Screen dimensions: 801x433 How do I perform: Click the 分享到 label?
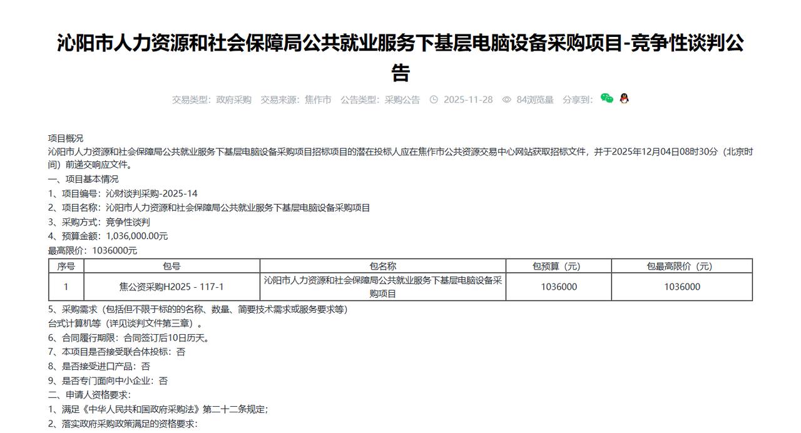coord(578,99)
